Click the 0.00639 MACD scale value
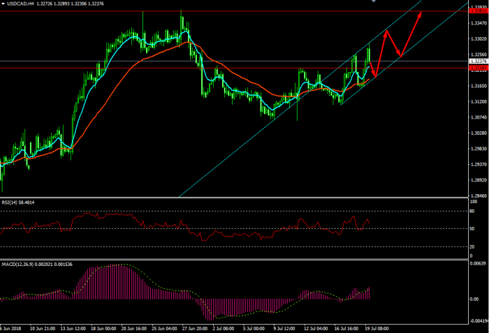The height and width of the screenshot is (333, 489). click(478, 264)
